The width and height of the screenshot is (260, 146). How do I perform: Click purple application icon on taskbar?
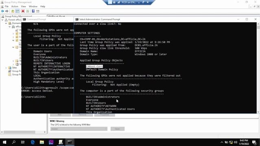click(x=51, y=142)
